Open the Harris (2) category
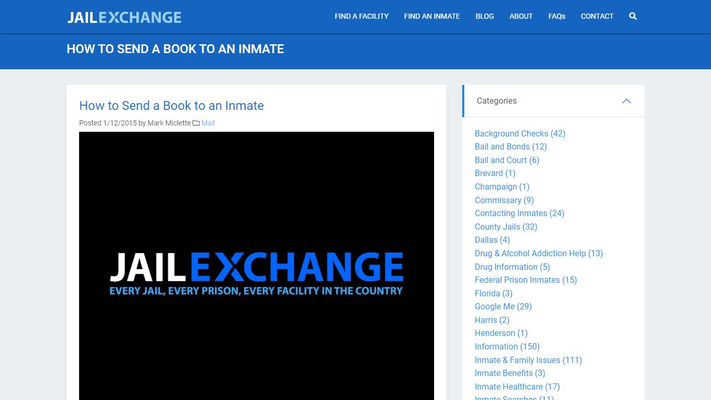Image resolution: width=711 pixels, height=400 pixels. [x=492, y=320]
